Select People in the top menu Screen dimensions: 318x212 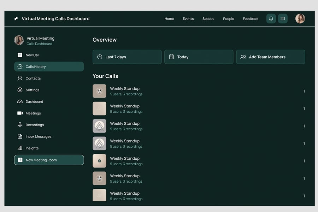pyautogui.click(x=228, y=19)
